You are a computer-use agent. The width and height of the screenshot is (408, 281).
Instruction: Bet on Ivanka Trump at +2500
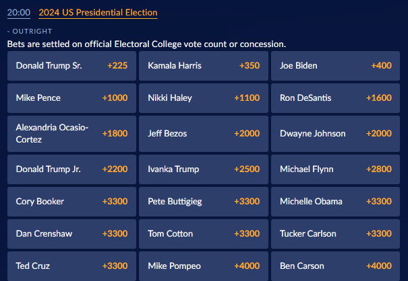coord(203,169)
